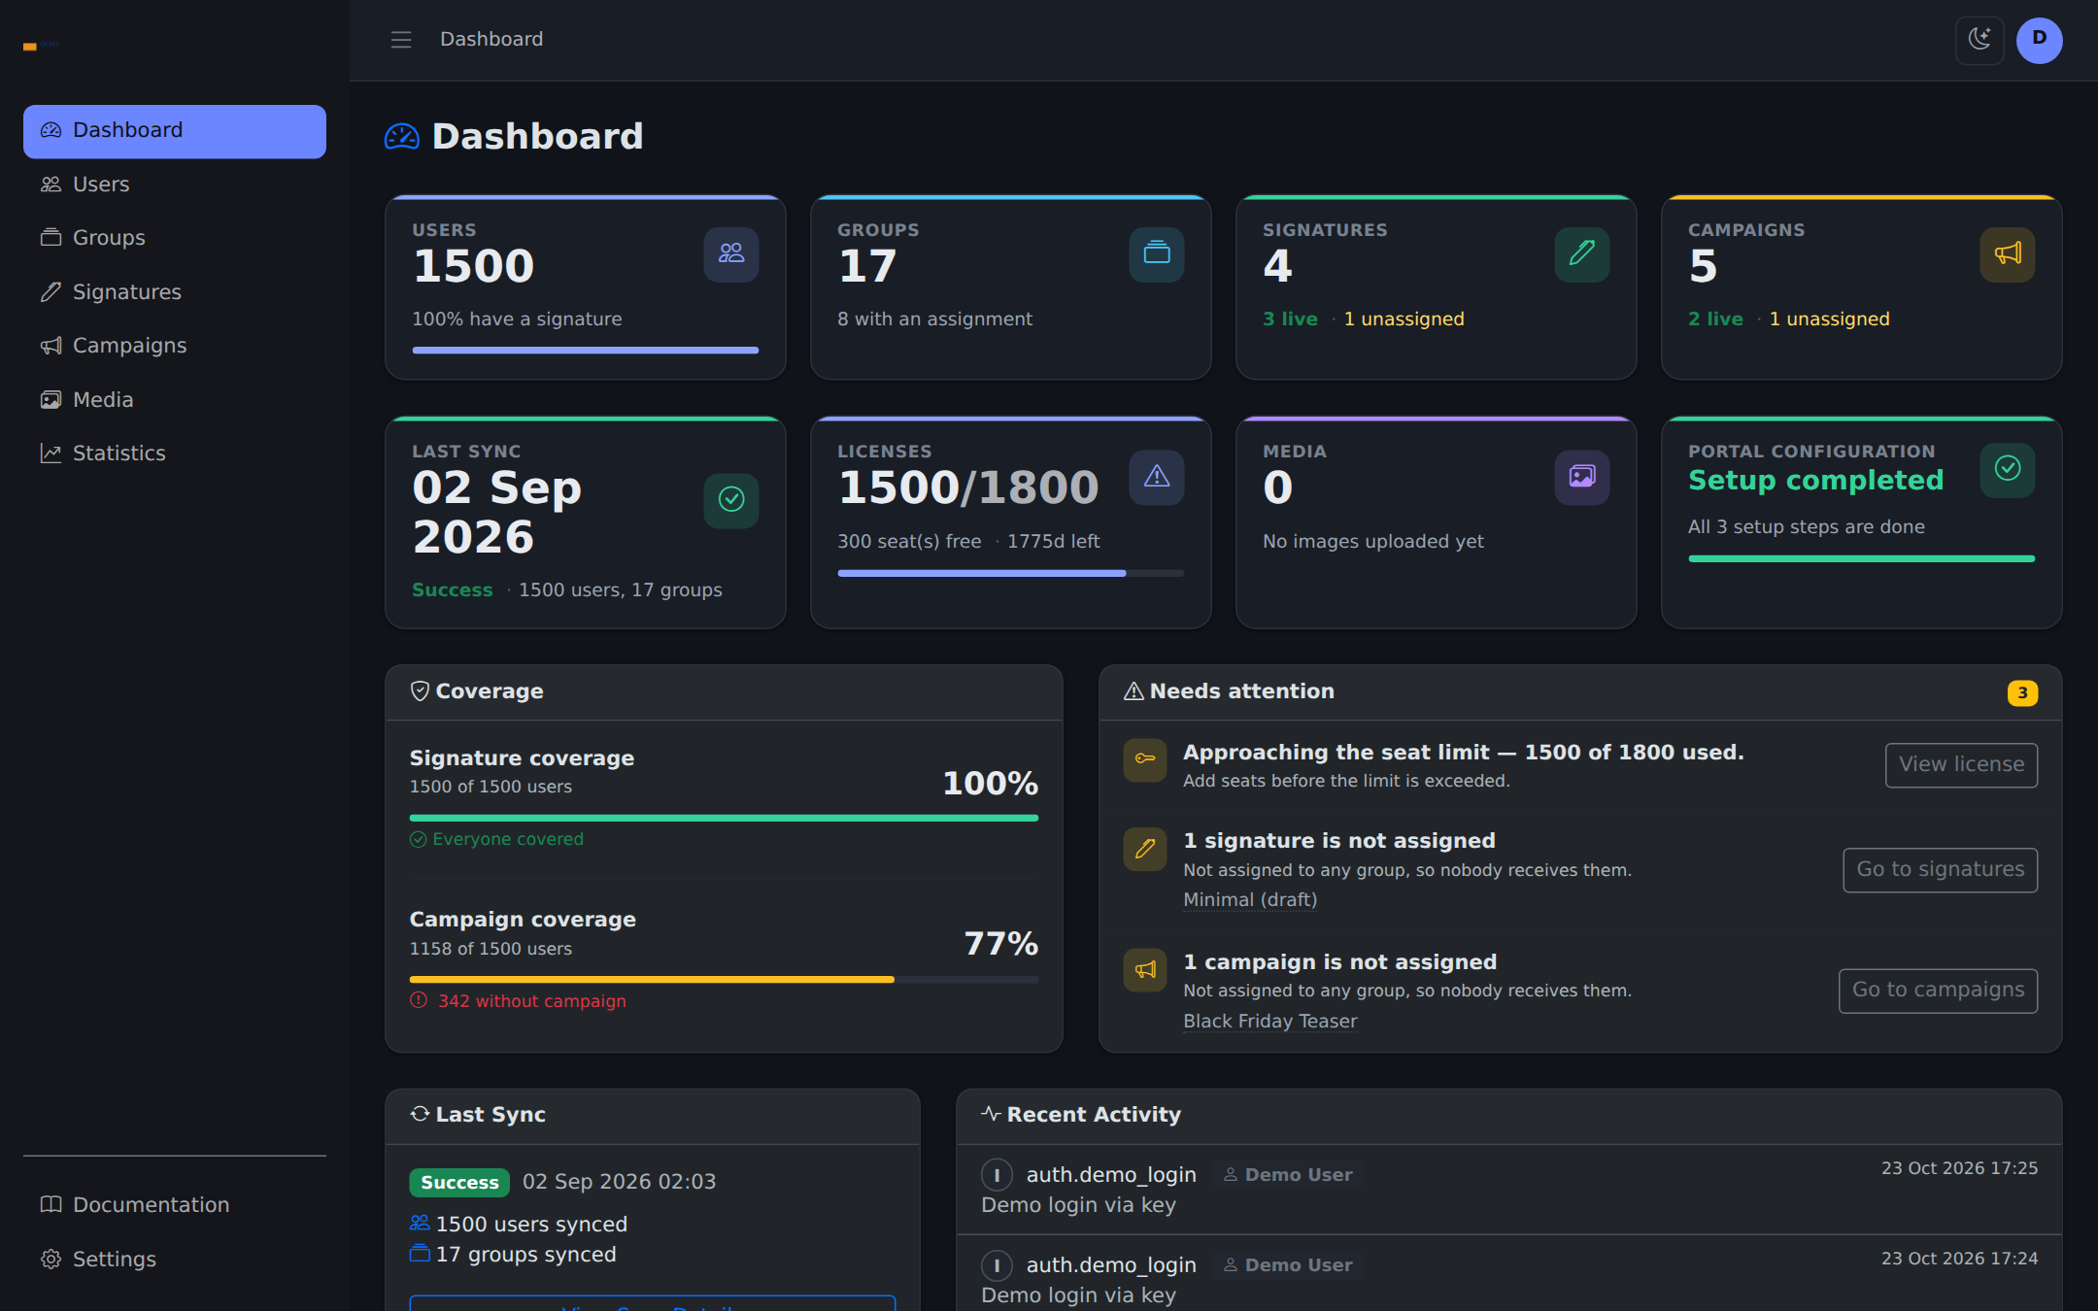This screenshot has height=1311, width=2098.
Task: Click the dashboard gauge icon beside page title
Action: (x=402, y=137)
